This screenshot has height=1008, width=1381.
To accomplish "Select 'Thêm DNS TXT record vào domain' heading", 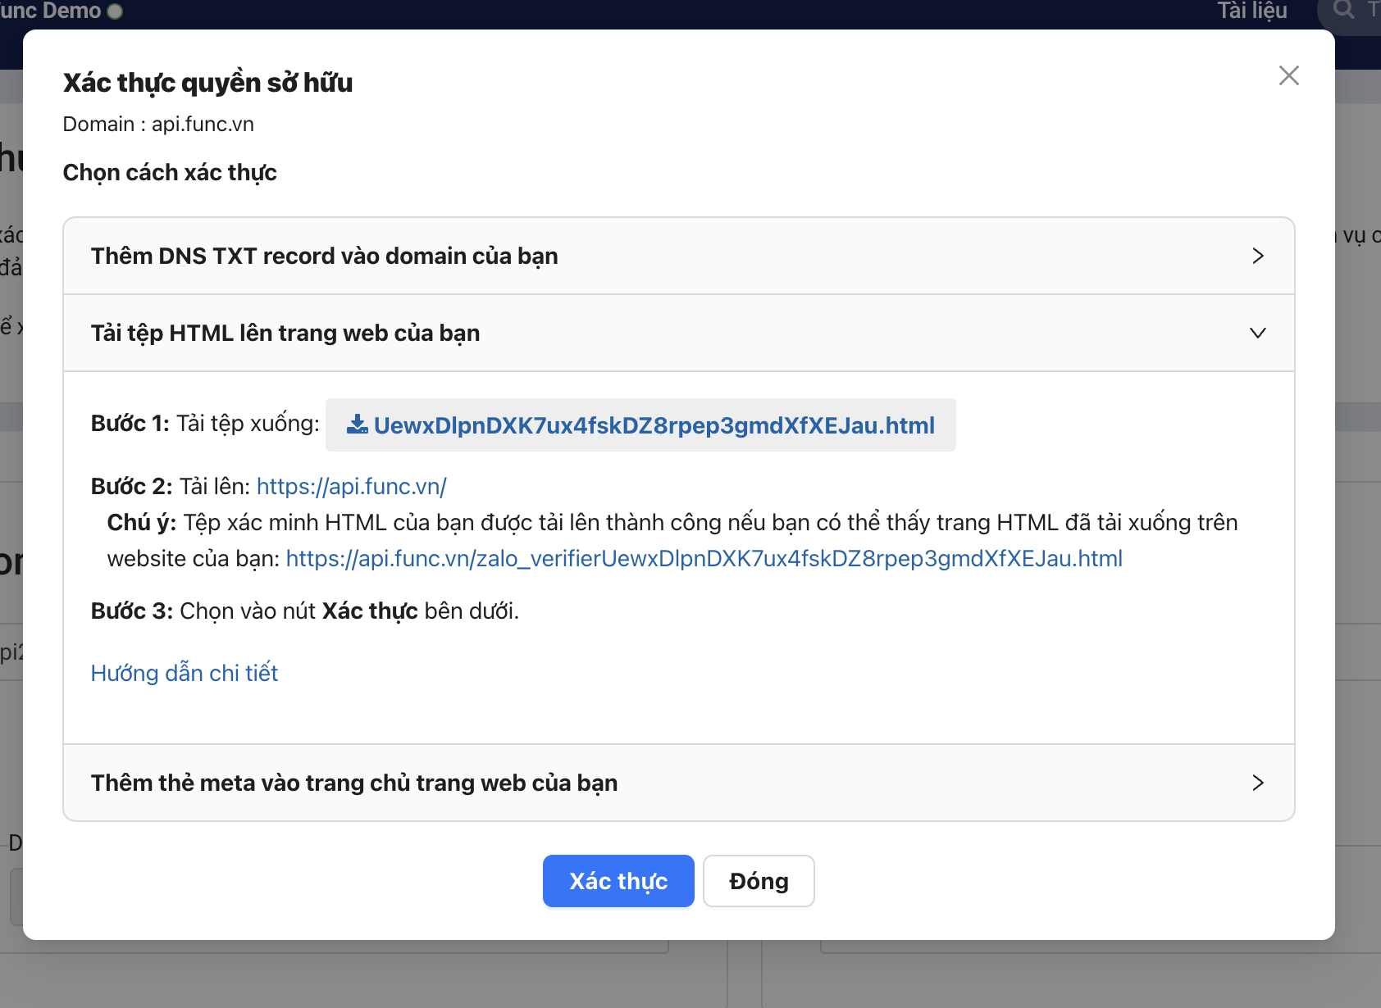I will [324, 256].
